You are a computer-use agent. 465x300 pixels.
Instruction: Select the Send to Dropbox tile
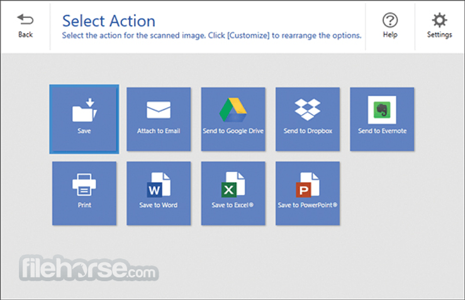(308, 119)
